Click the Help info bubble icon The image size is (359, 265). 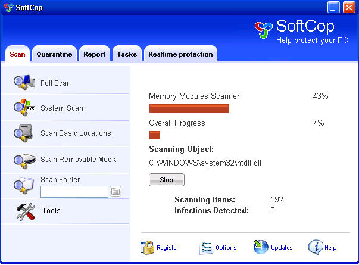(x=316, y=247)
